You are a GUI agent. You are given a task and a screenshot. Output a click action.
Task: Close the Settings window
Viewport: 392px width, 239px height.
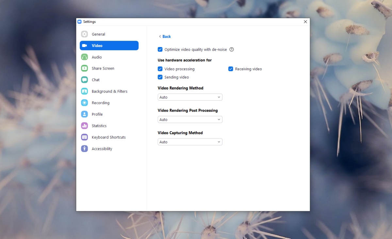(305, 22)
